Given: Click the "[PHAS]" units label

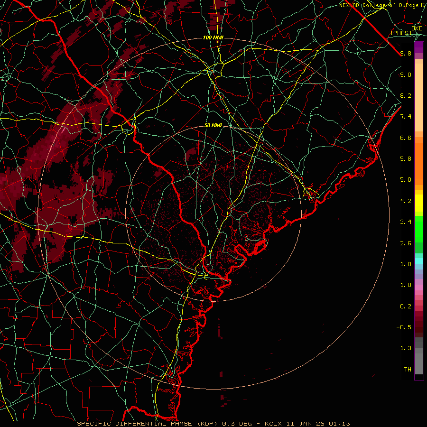Looking at the screenshot, I should 401,33.
